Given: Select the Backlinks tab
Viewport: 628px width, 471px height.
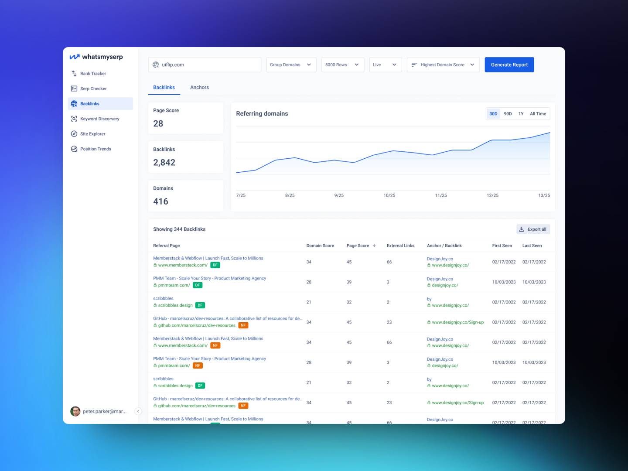Looking at the screenshot, I should (x=164, y=87).
